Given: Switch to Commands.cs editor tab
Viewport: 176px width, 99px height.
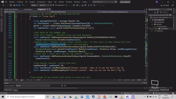Looking at the screenshot, I should (x=28, y=9).
